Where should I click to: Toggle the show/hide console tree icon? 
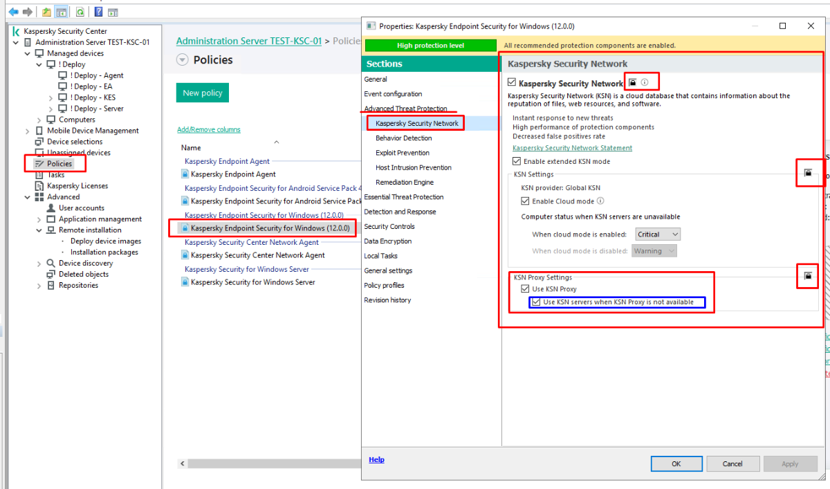pos(61,12)
